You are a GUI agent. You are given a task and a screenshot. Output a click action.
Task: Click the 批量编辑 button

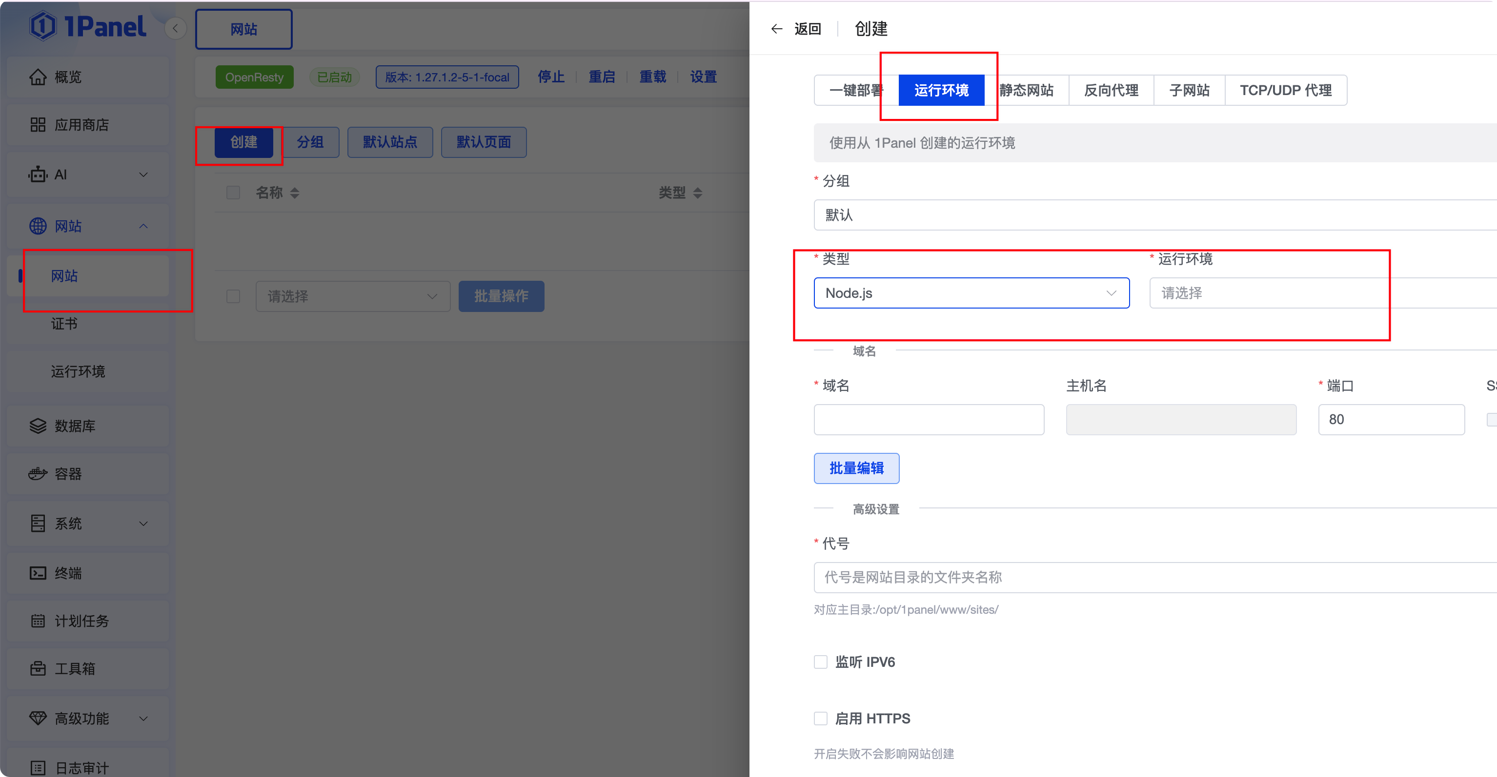(x=856, y=468)
